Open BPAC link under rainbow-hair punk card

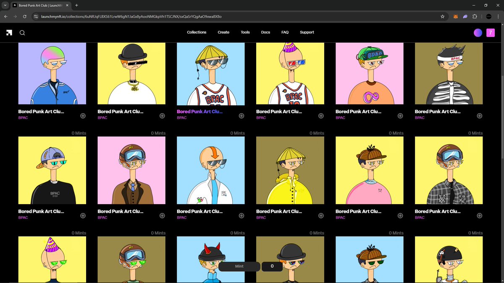[x=23, y=118]
